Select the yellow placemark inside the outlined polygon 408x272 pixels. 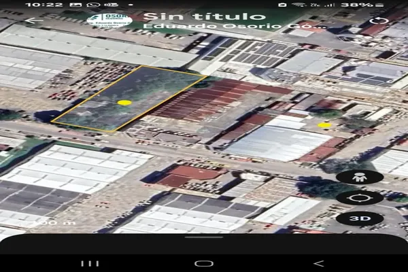coord(124,103)
